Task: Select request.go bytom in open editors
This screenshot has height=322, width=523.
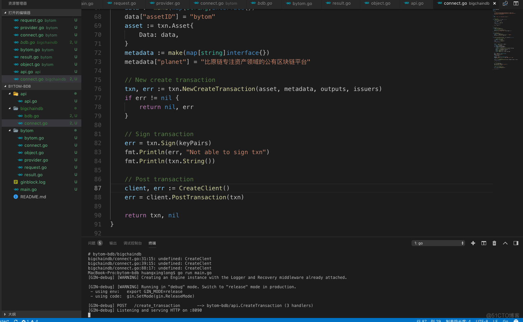Action: click(42, 20)
